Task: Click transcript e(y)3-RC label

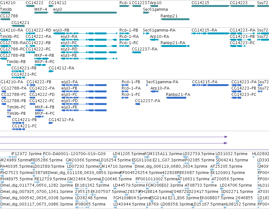Action: tap(69, 43)
